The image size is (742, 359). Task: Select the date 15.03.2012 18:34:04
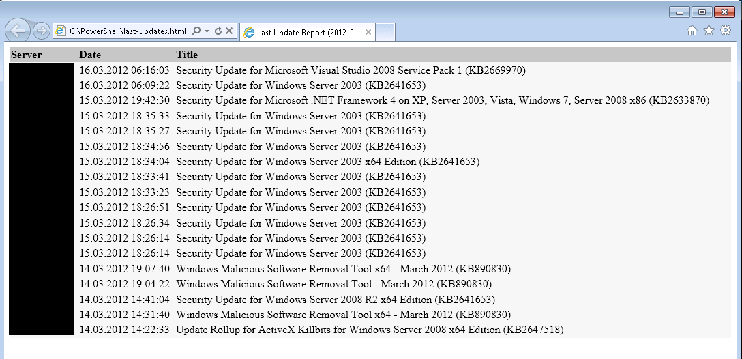pyautogui.click(x=124, y=162)
